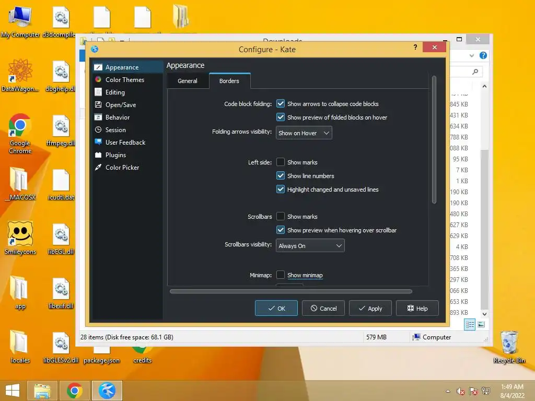Click the Apply button

click(x=370, y=308)
